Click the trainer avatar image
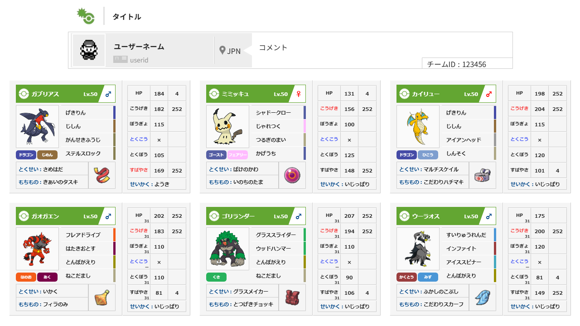The width and height of the screenshot is (580, 326). pyautogui.click(x=88, y=50)
